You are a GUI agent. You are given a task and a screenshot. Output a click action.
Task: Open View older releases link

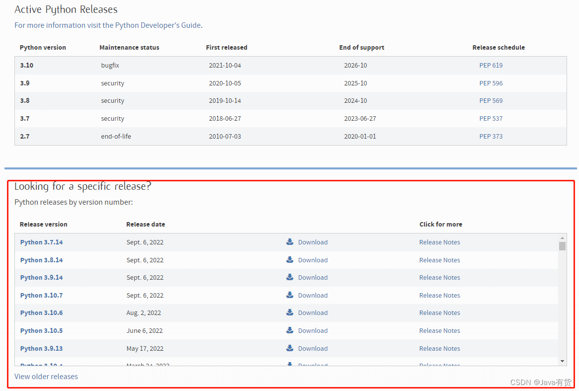pyautogui.click(x=46, y=376)
